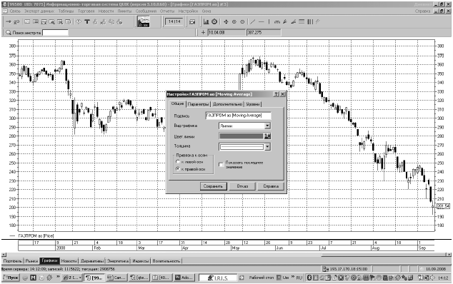
Task: Click the 'Отказ' cancel button
Action: 242,186
